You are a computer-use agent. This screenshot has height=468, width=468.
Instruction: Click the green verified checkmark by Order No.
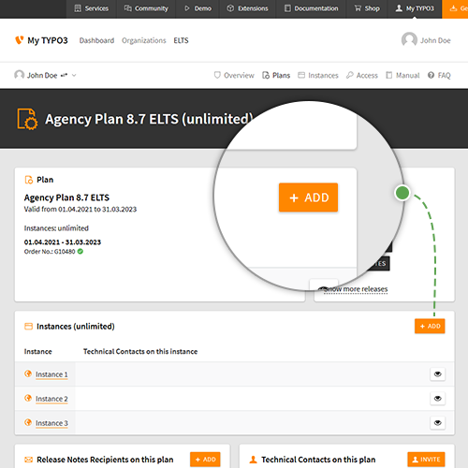[80, 252]
